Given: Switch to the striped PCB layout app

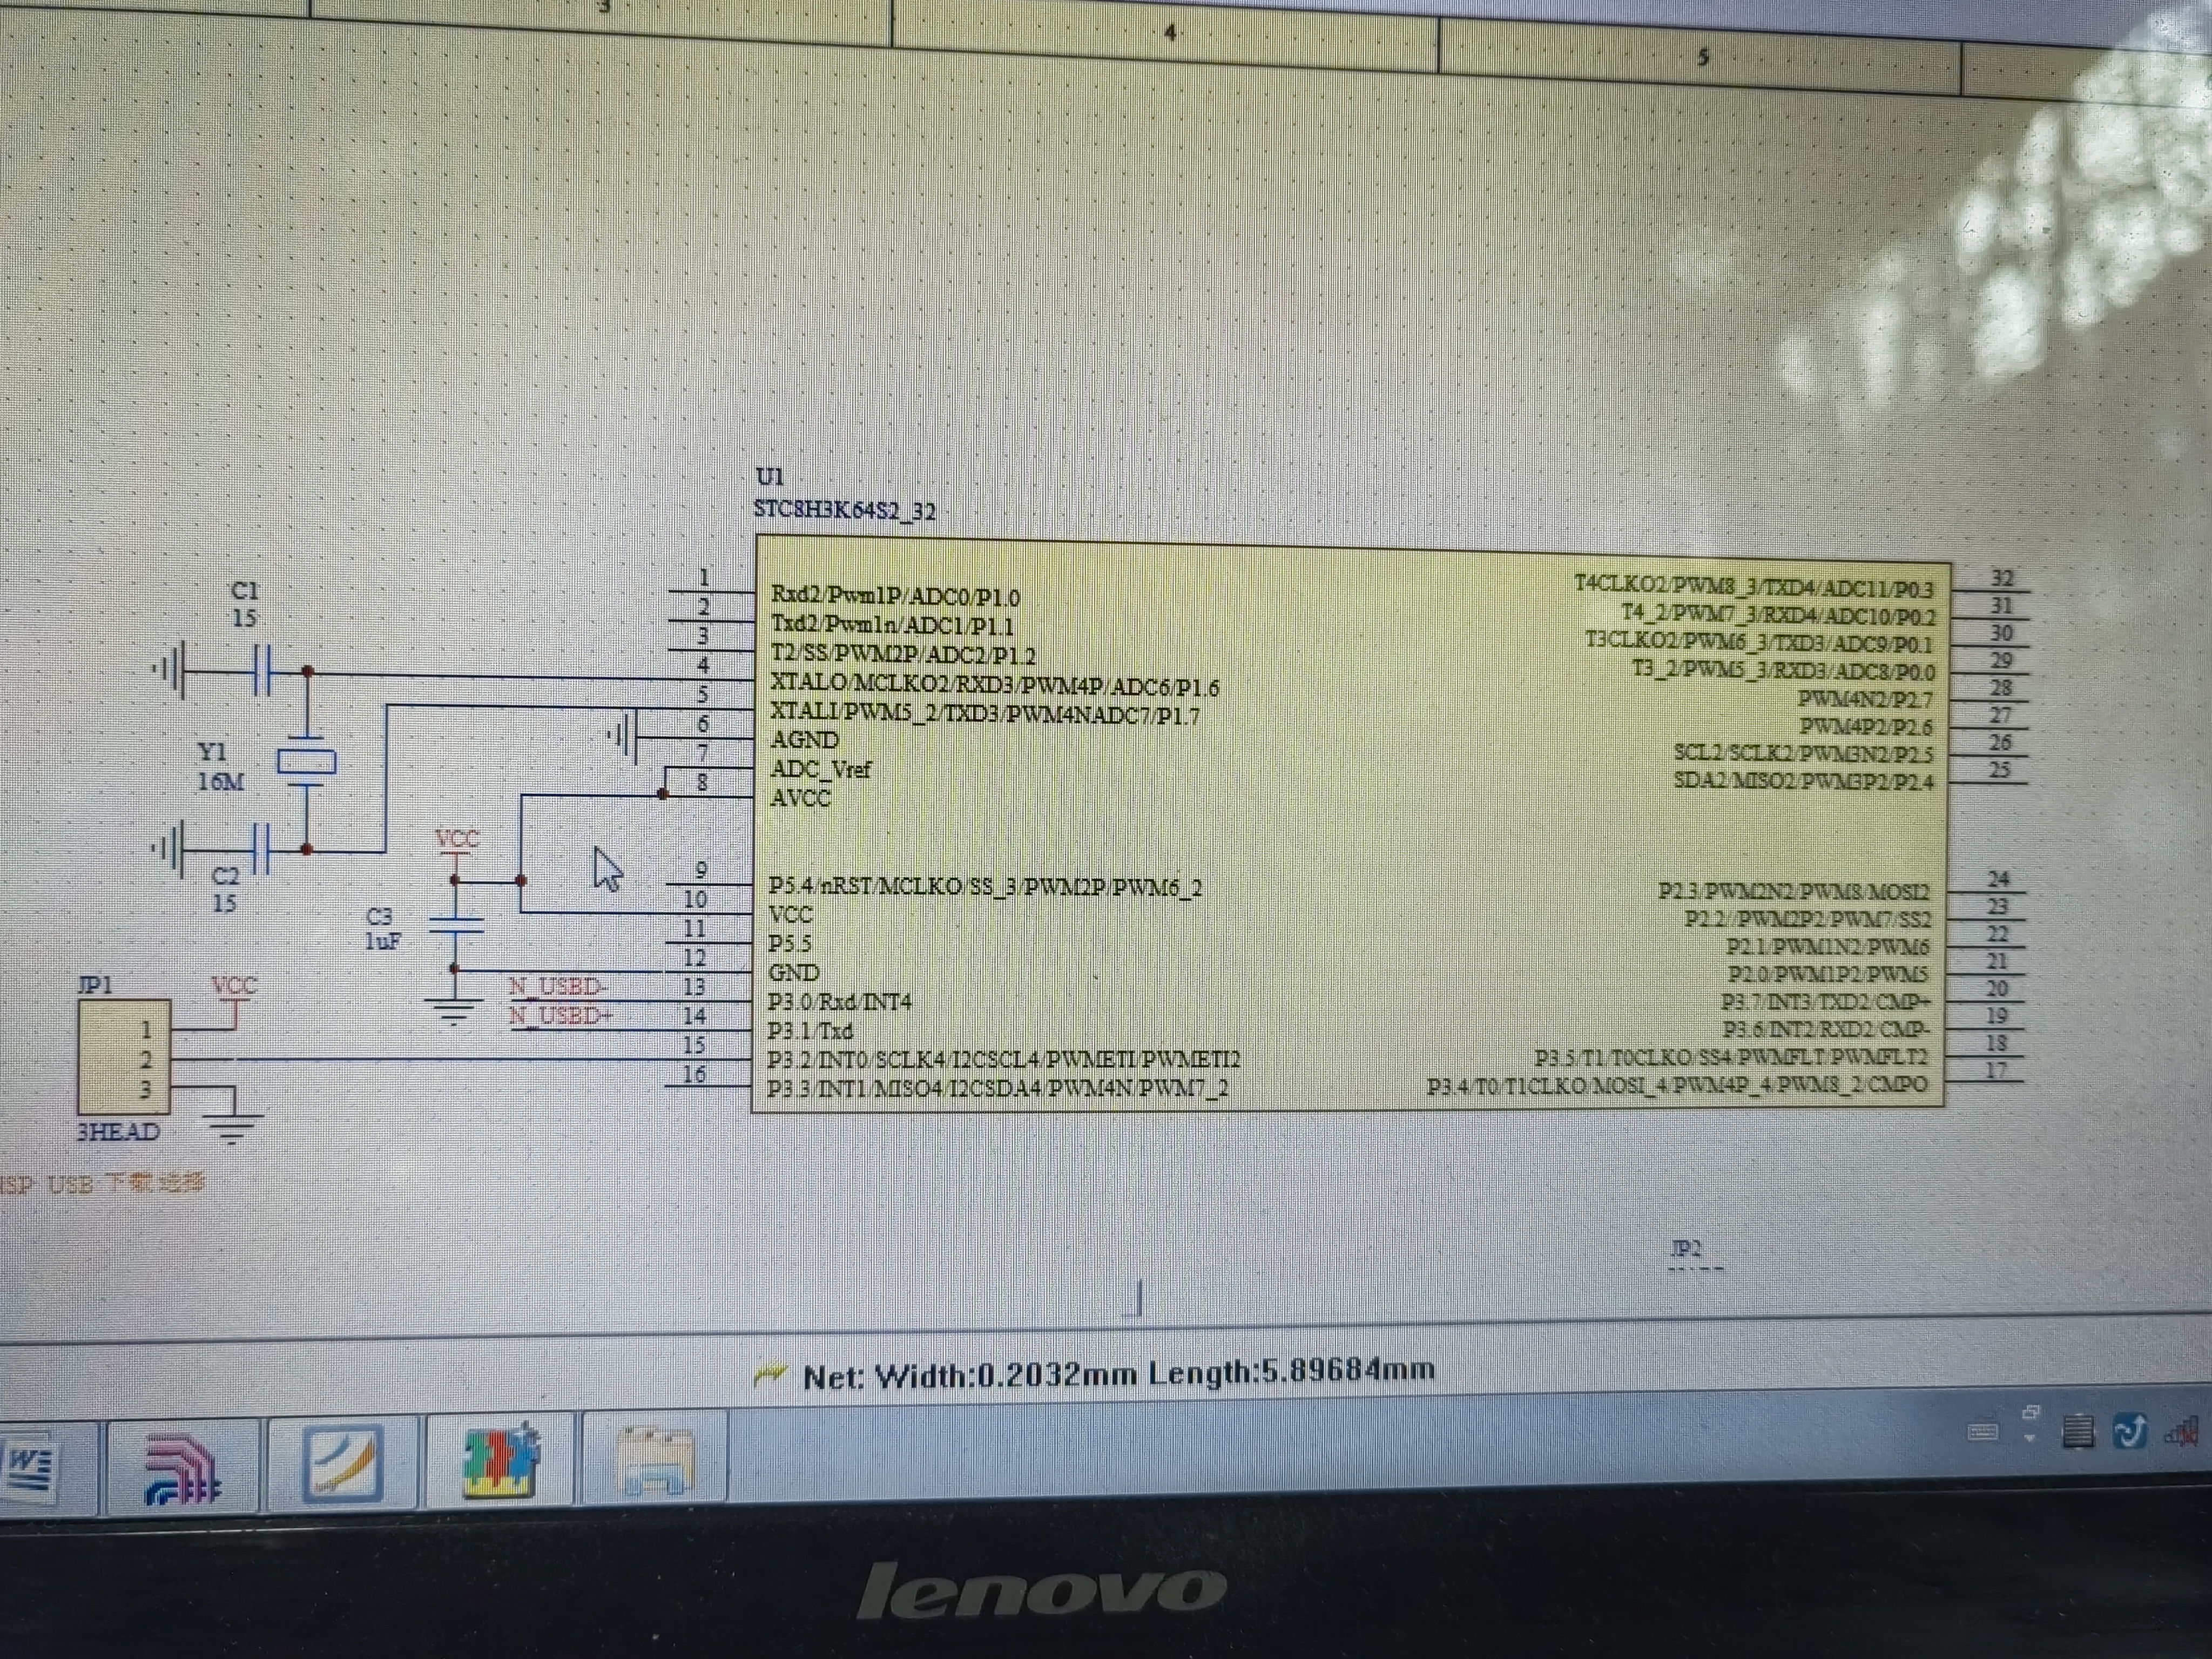Looking at the screenshot, I should point(182,1468).
